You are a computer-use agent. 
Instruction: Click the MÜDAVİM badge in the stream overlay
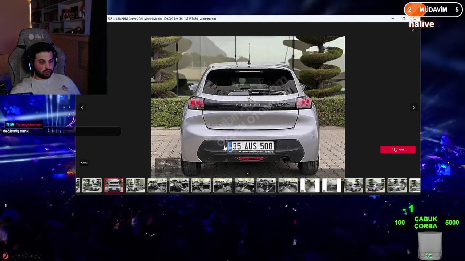[433, 10]
